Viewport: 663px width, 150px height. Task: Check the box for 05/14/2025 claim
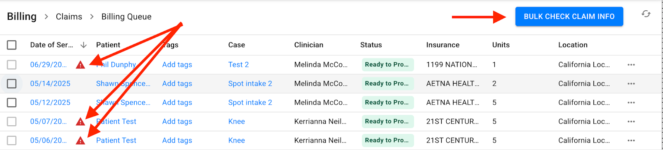point(12,84)
